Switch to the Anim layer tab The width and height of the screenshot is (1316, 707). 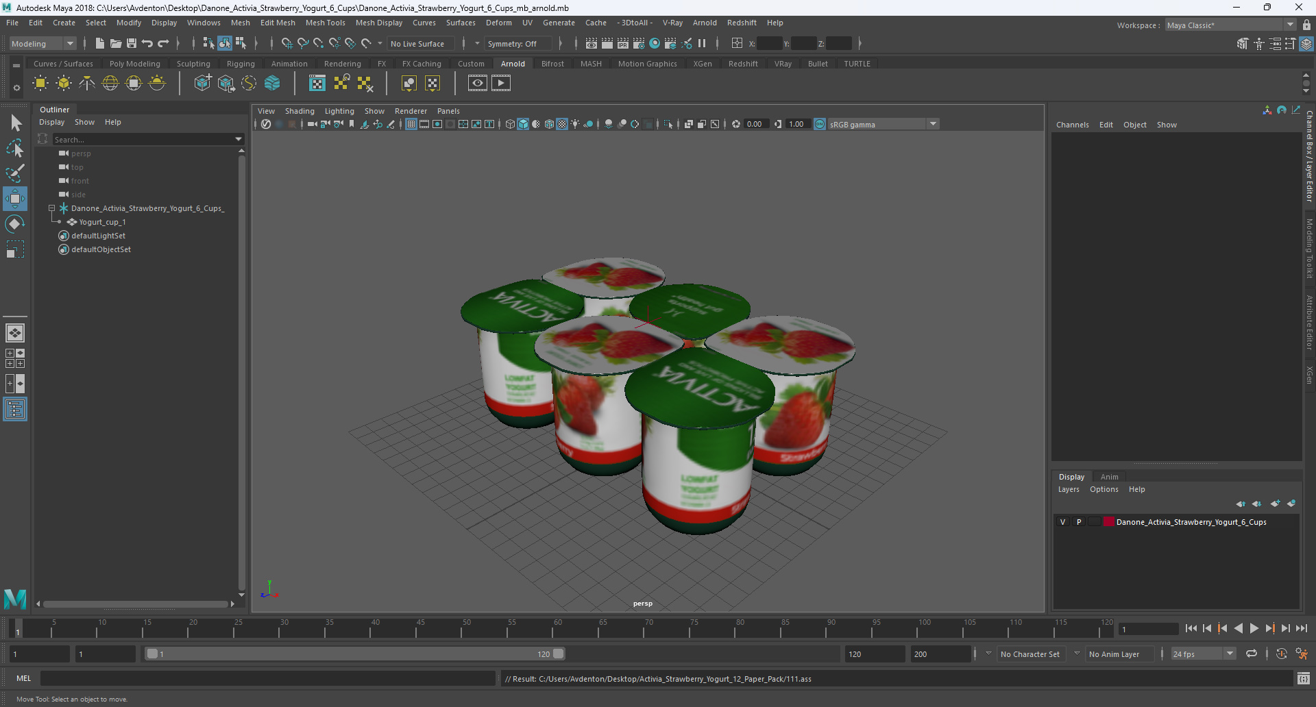(x=1109, y=477)
